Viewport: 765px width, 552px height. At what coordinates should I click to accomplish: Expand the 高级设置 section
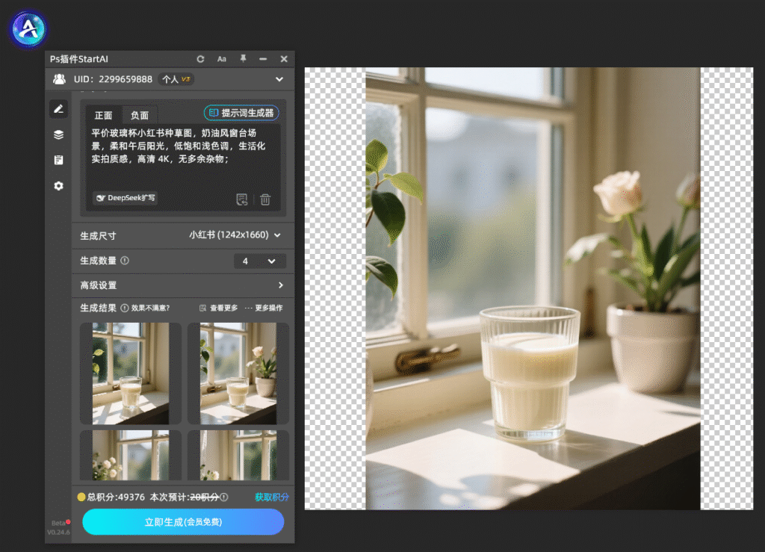coord(183,285)
